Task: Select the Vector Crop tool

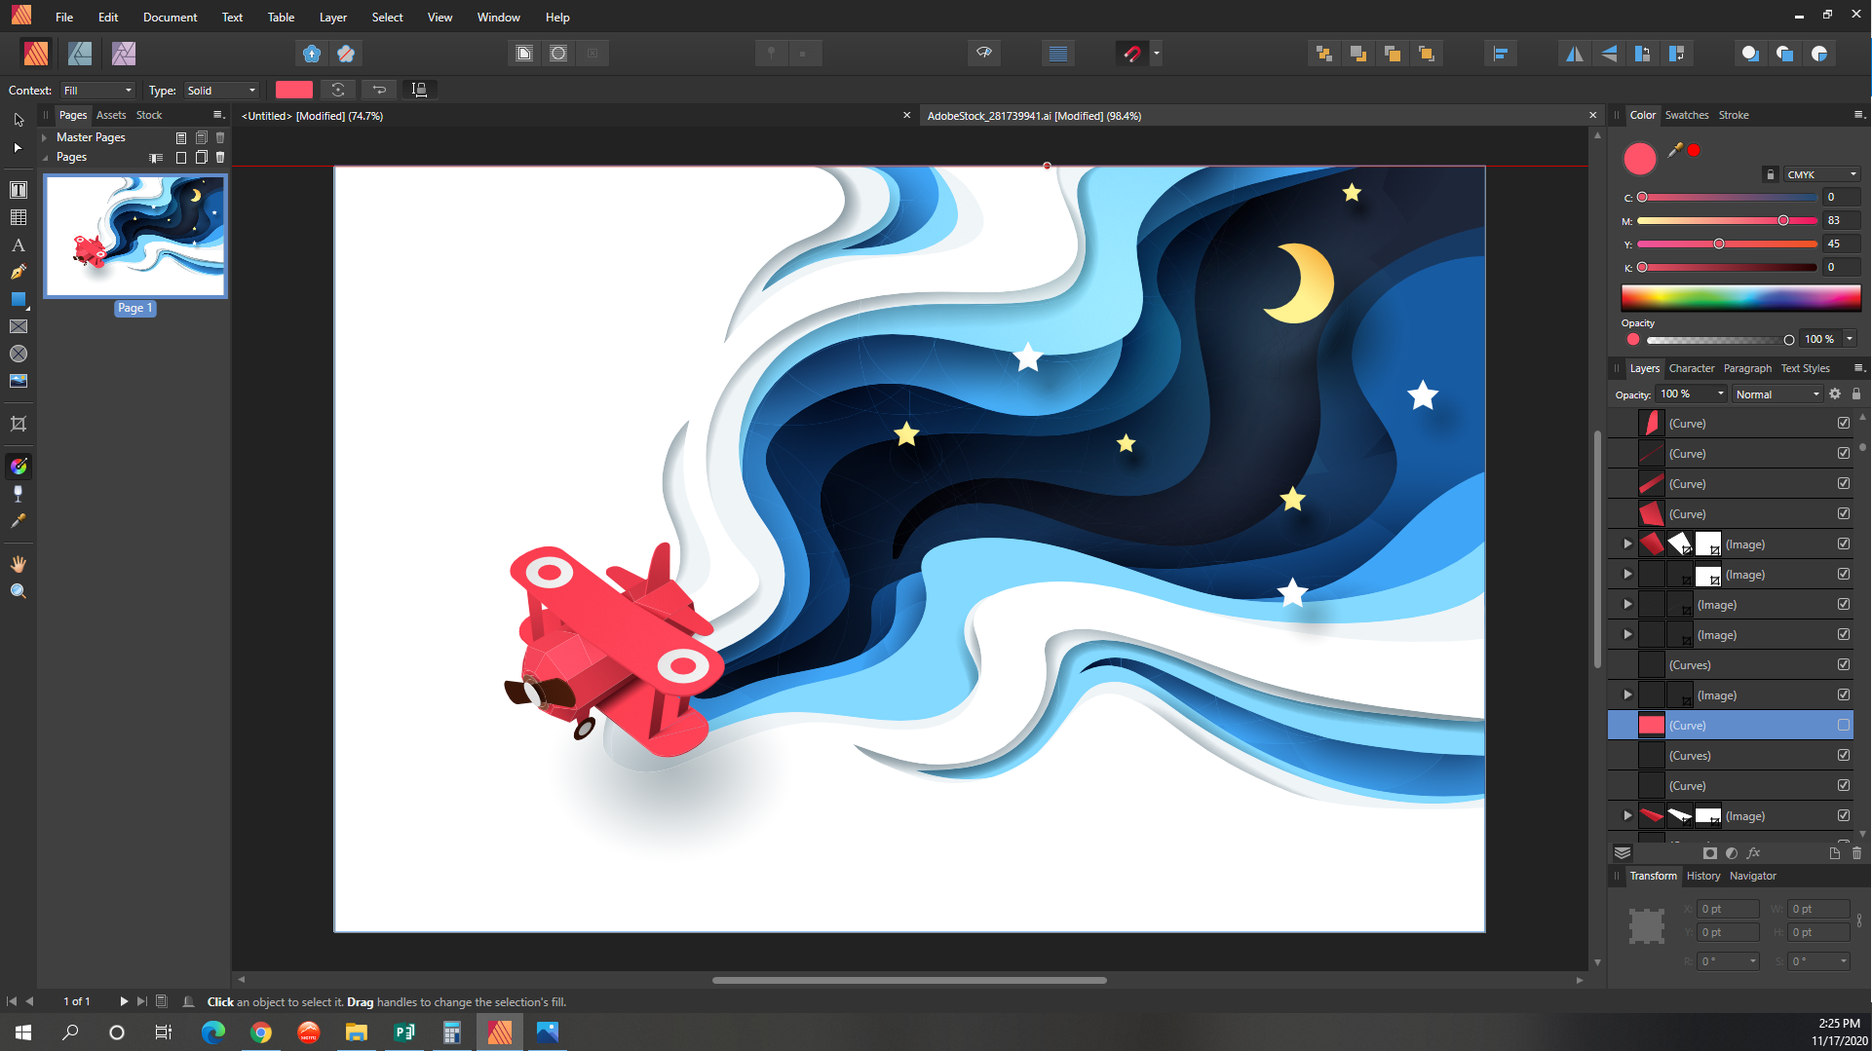Action: click(19, 424)
